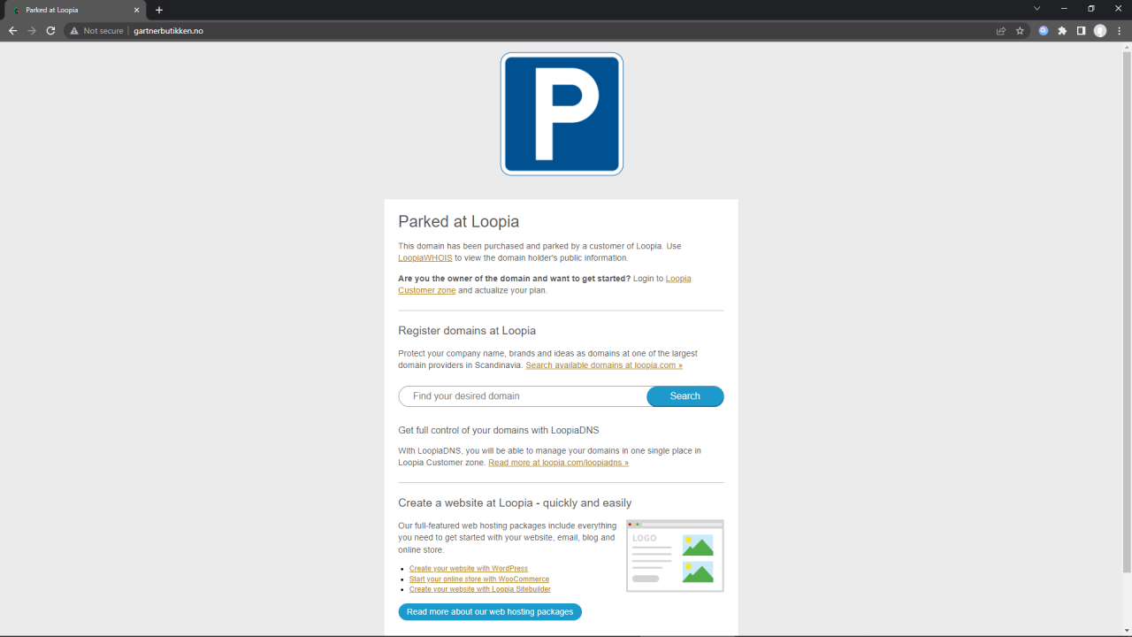Viewport: 1132px width, 637px height.
Task: Navigate back using the back arrow
Action: [11, 30]
